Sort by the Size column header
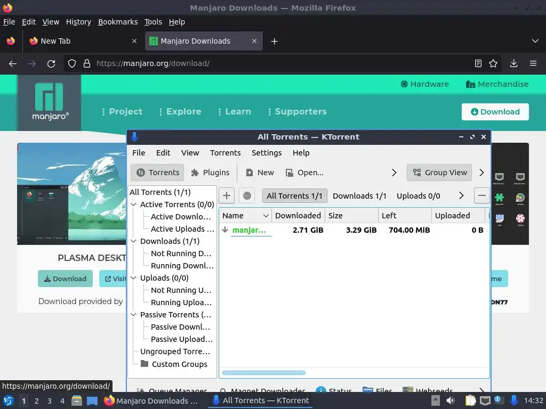The width and height of the screenshot is (546, 409). tap(352, 216)
